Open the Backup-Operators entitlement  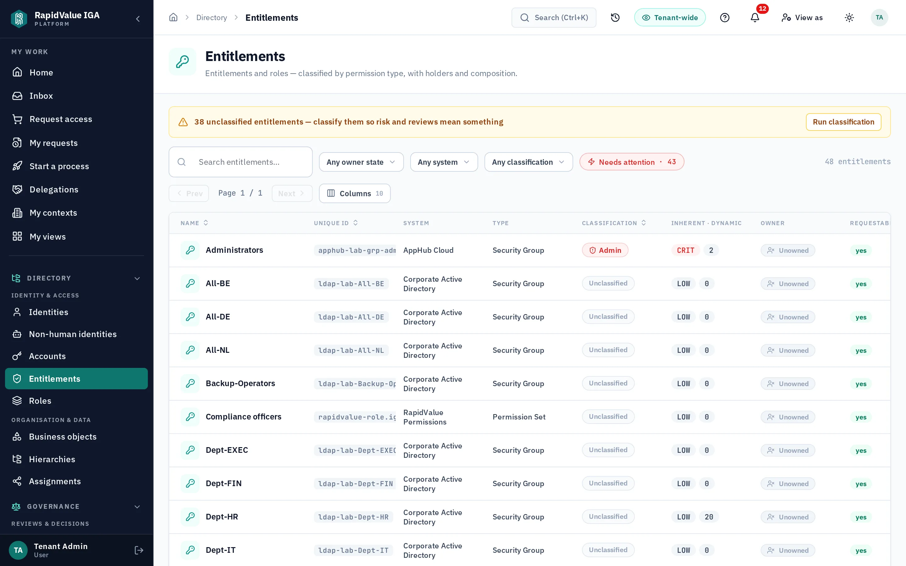coord(240,383)
